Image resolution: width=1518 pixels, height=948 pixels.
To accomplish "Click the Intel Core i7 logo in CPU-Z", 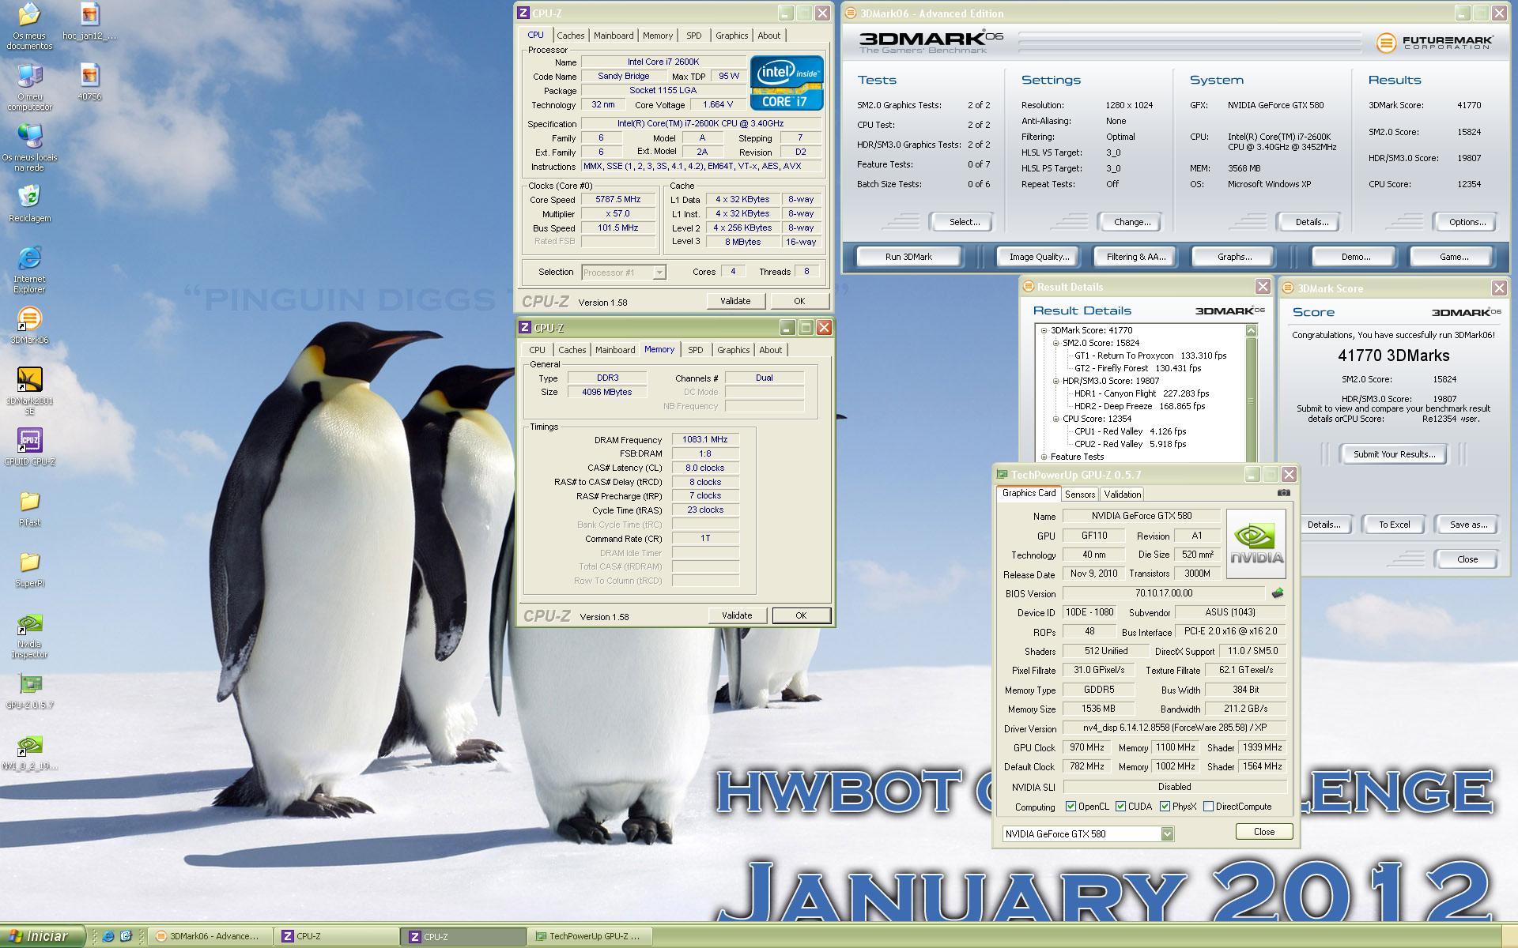I will (x=787, y=83).
